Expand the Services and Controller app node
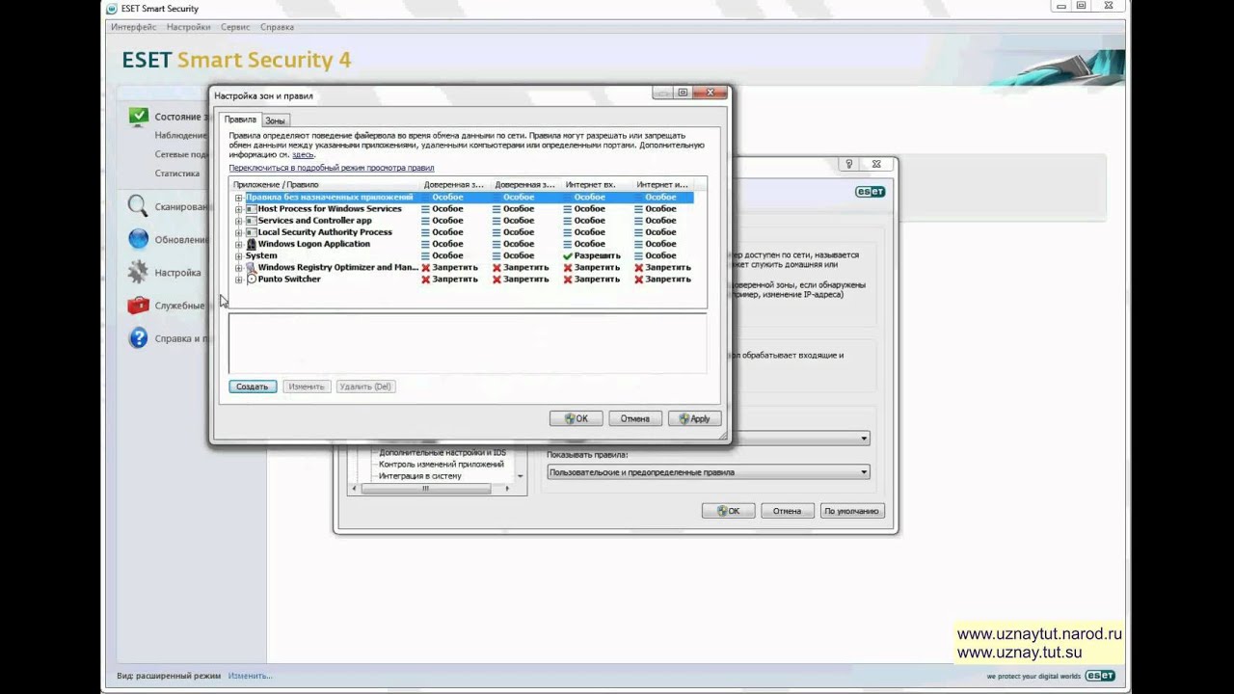The height and width of the screenshot is (694, 1234). tap(238, 221)
